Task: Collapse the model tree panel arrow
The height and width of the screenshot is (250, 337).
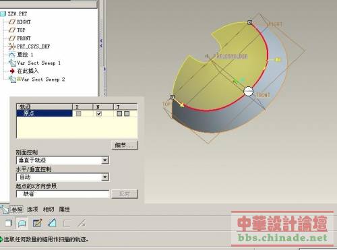Action: pyautogui.click(x=101, y=43)
